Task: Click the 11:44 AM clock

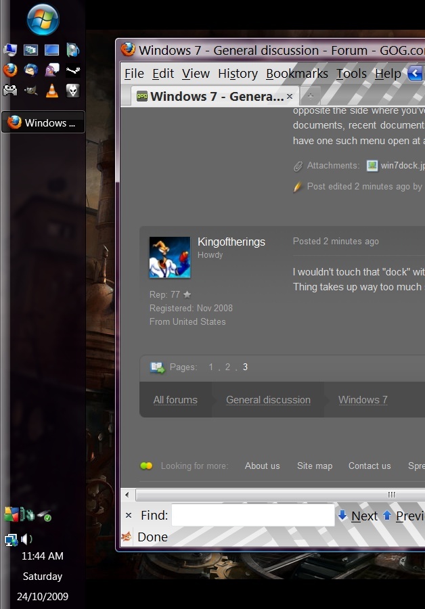Action: pos(43,556)
